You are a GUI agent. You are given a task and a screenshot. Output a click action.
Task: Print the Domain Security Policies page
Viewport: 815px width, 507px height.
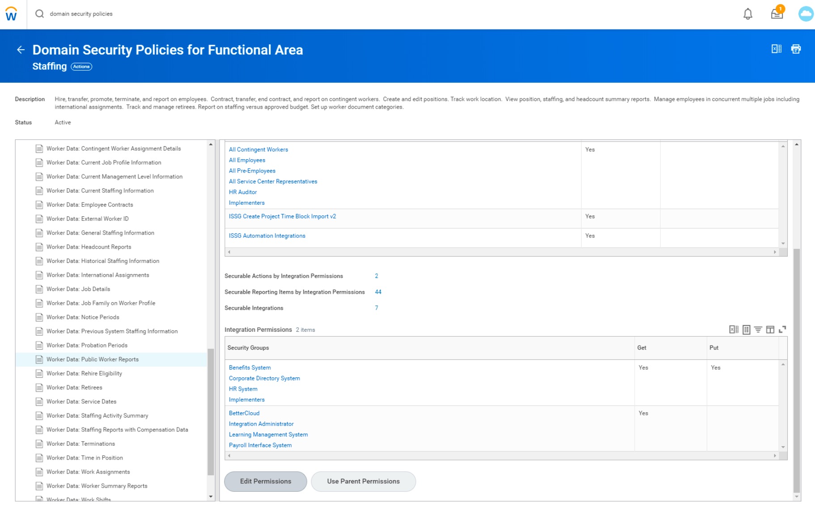pyautogui.click(x=796, y=49)
